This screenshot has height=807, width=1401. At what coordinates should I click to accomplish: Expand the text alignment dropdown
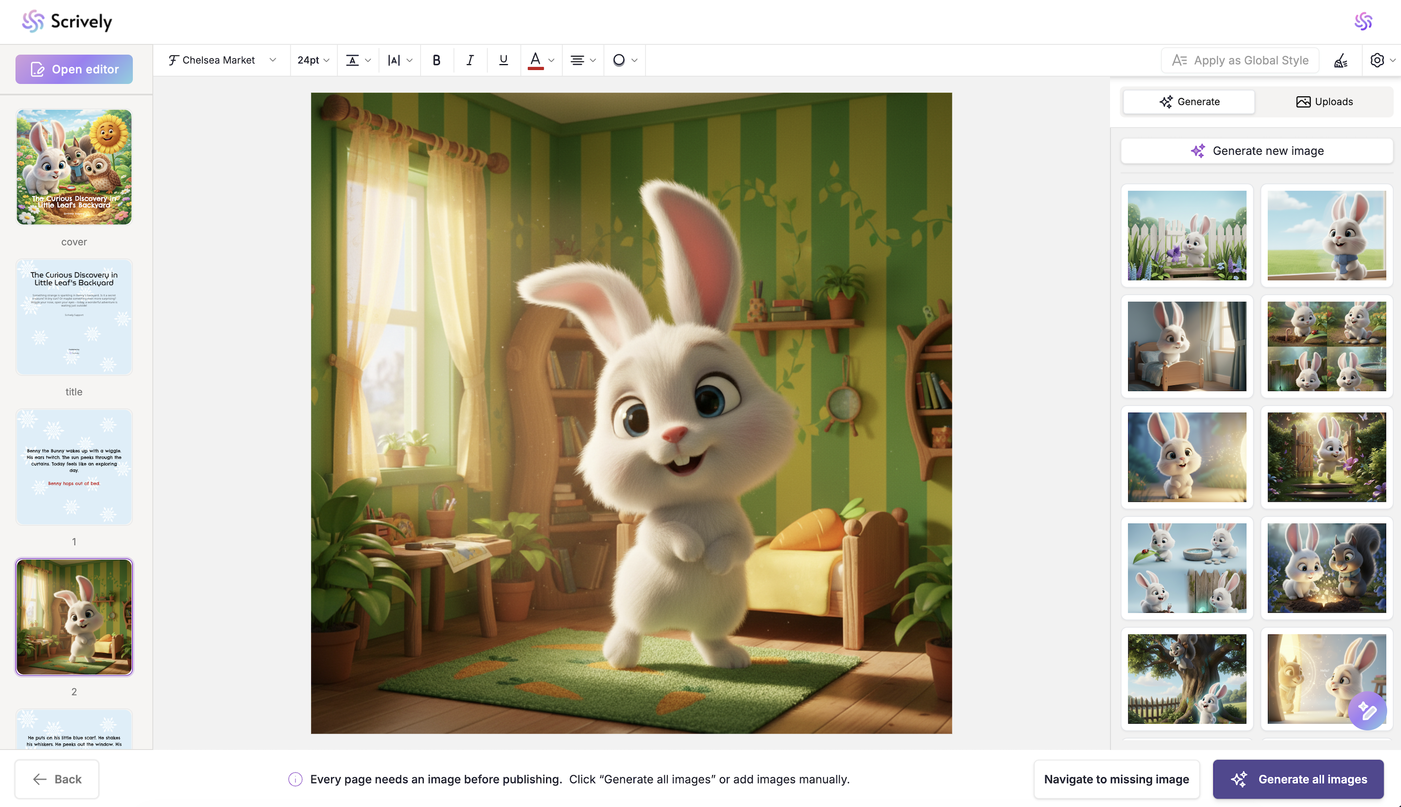[x=582, y=61]
